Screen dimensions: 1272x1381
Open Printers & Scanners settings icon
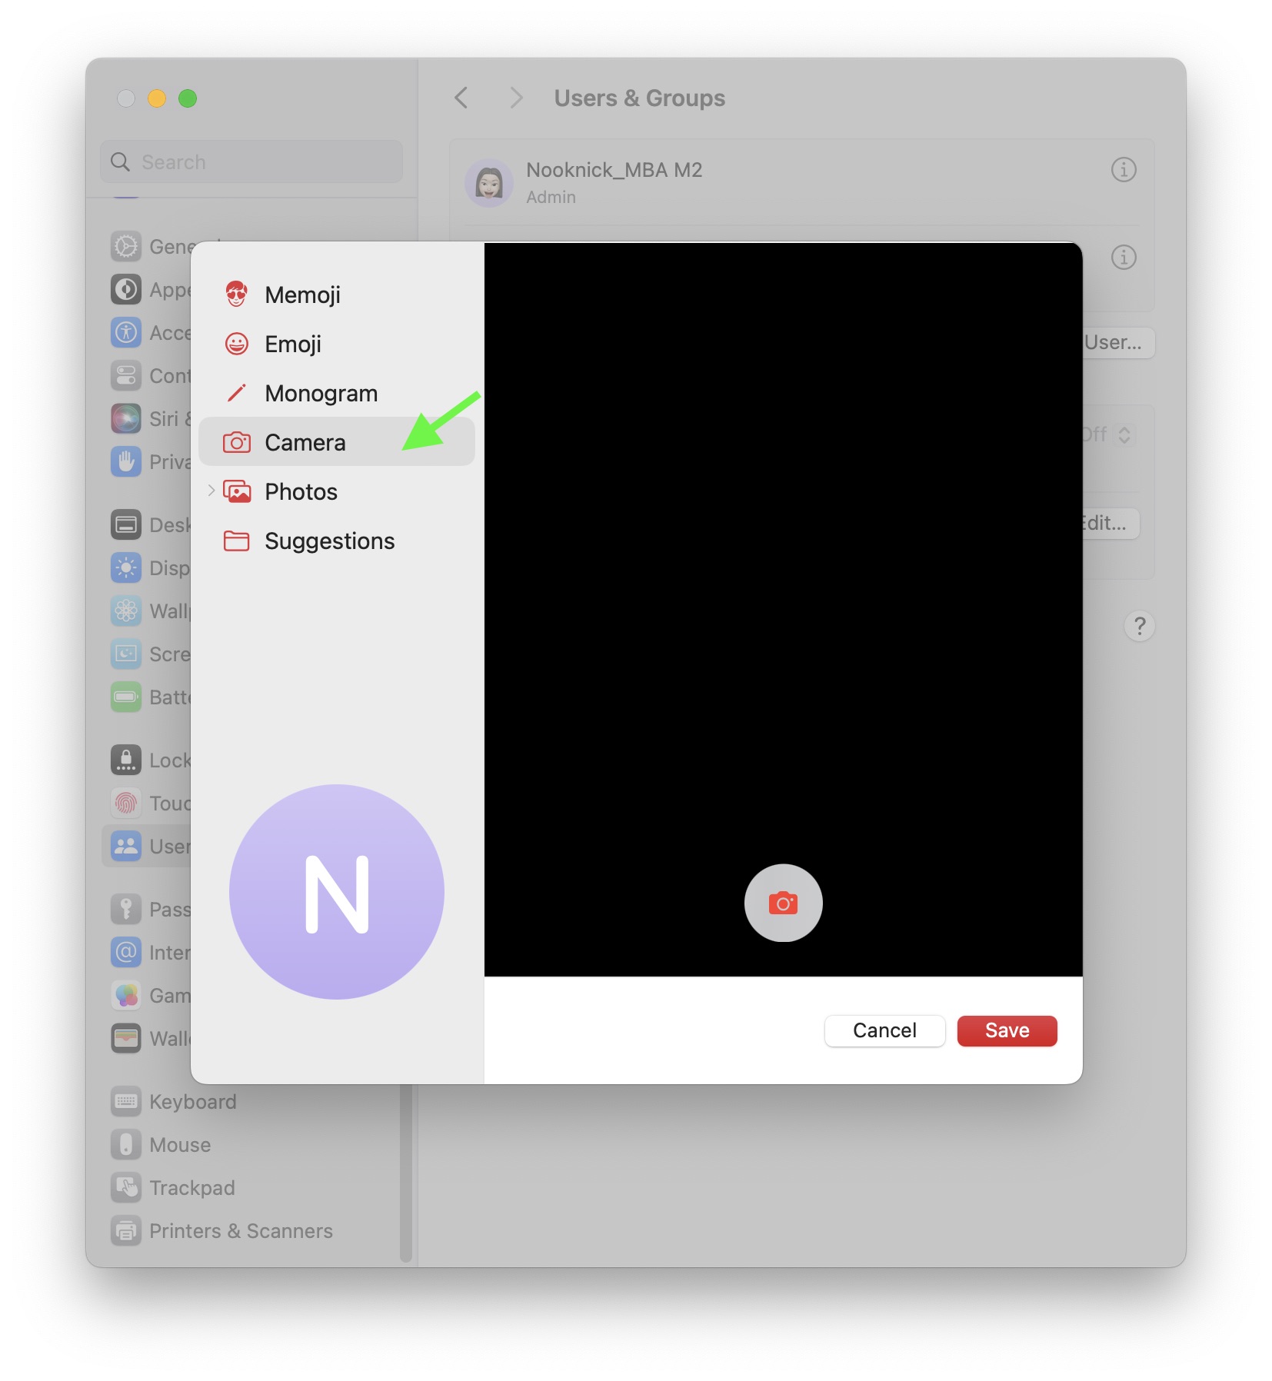[126, 1231]
